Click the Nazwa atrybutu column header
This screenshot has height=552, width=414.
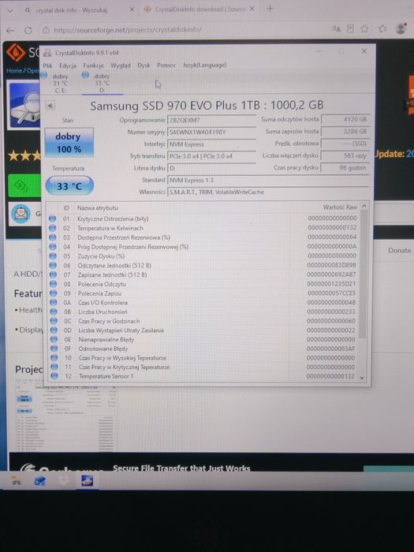coord(98,207)
